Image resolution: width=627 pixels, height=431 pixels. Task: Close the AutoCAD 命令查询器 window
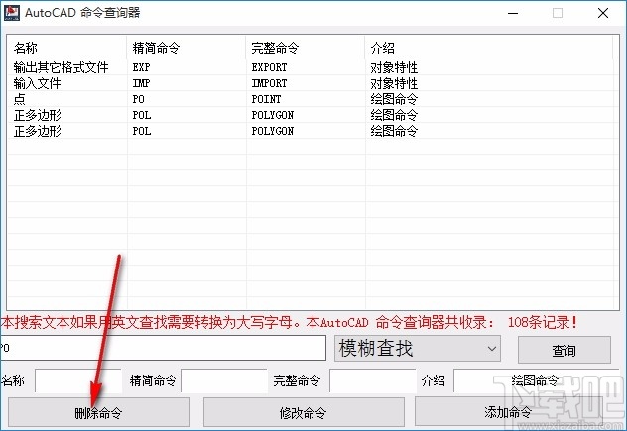pyautogui.click(x=603, y=13)
